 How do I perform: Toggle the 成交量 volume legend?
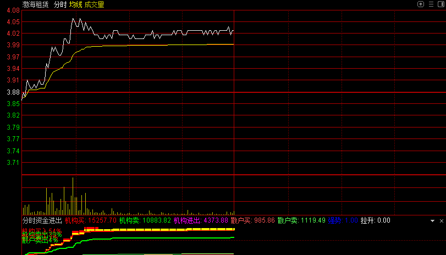tap(94, 4)
